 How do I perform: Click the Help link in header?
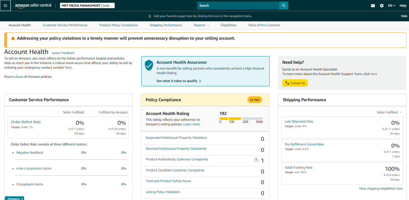click(403, 5)
